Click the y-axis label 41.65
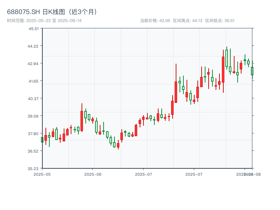This screenshot has height=210, width=280. tap(34, 81)
